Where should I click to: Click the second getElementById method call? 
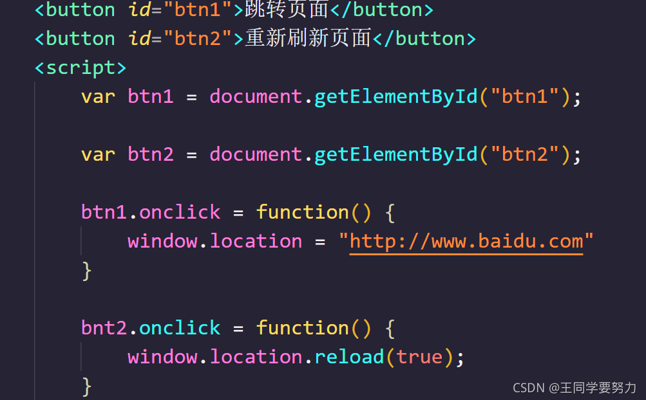[x=395, y=155]
